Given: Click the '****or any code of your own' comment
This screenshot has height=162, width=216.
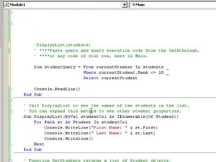Looking at the screenshot, I should pyautogui.click(x=91, y=56).
